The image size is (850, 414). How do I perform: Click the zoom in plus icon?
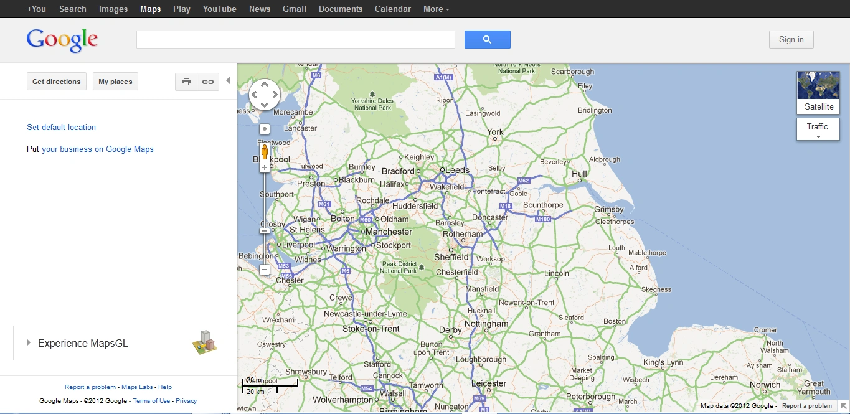point(264,167)
